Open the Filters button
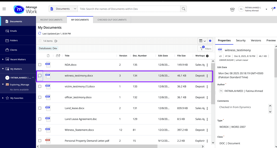Screen dimensions: 277x148 [205, 48]
